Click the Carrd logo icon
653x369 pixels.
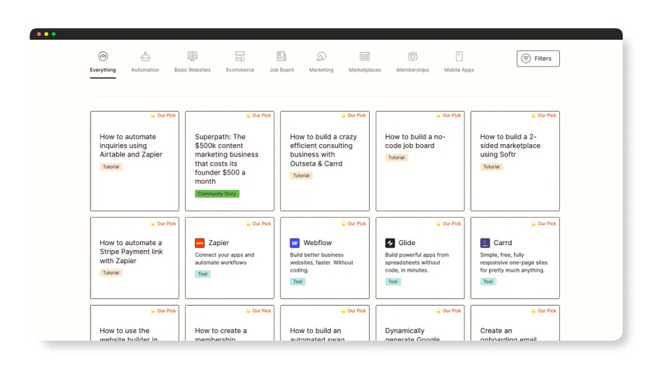coord(485,243)
